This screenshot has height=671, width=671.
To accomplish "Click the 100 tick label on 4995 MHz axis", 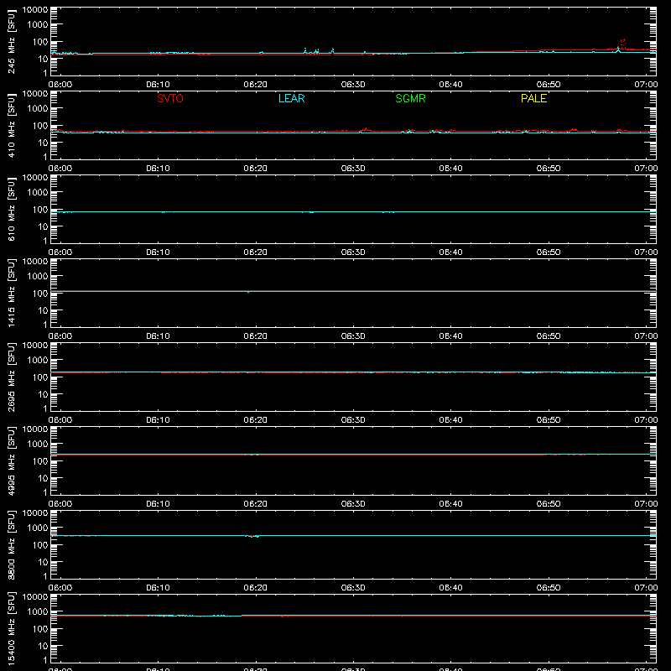I will coord(40,461).
